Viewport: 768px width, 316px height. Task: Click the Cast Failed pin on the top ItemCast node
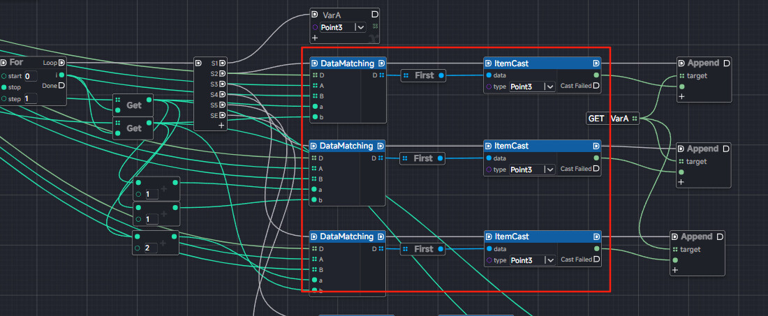pos(596,86)
